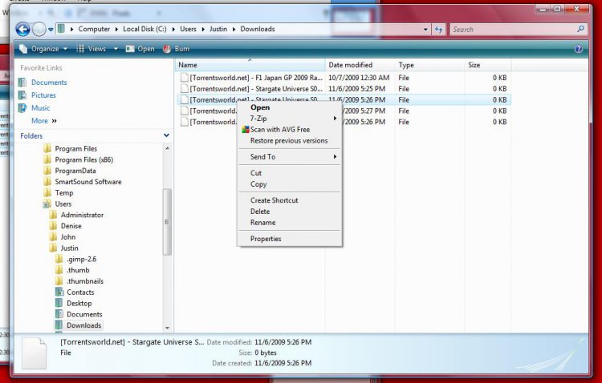This screenshot has width=602, height=383.
Task: Choose Scan with AVG Free
Action: click(x=290, y=130)
